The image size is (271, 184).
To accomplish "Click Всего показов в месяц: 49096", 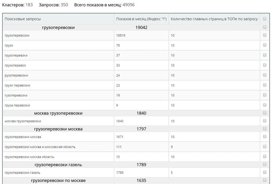I will [x=104, y=5].
